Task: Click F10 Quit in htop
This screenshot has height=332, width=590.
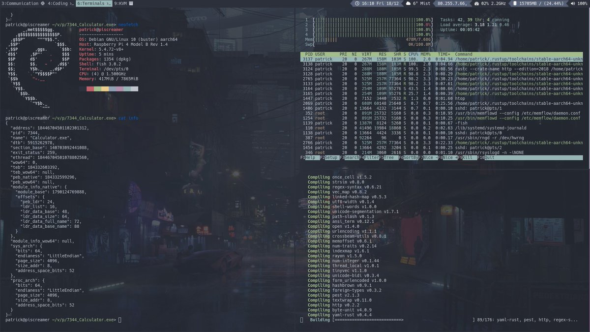Action: (x=487, y=158)
